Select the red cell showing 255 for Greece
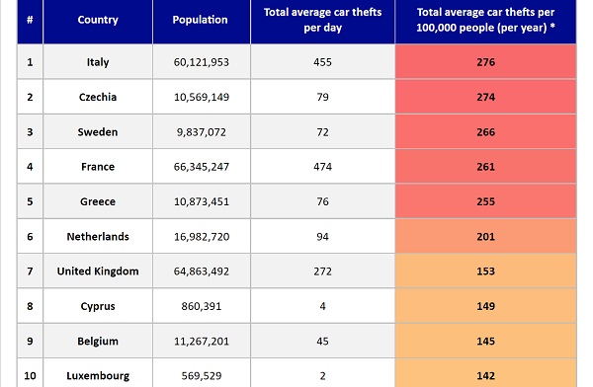The width and height of the screenshot is (593, 387). (485, 201)
